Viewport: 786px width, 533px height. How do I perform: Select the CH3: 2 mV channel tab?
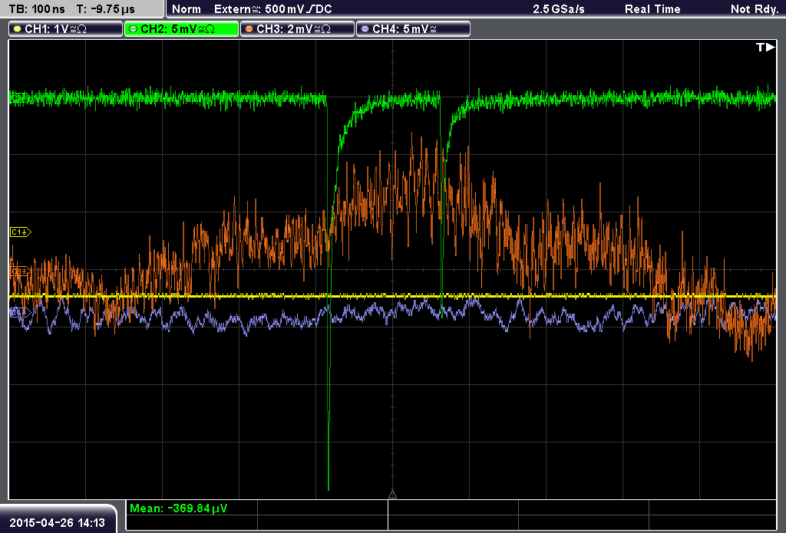click(297, 29)
